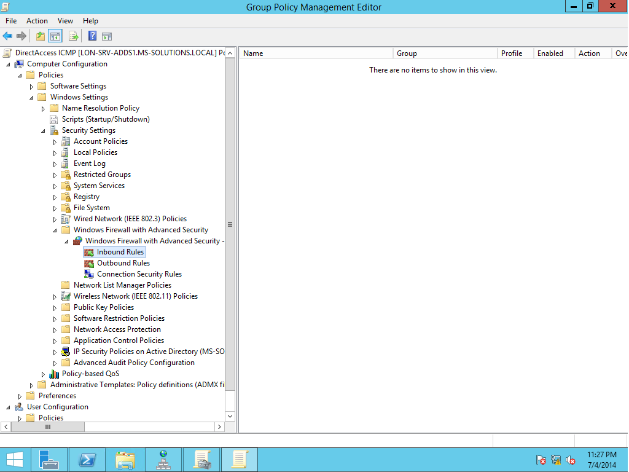The image size is (629, 472).
Task: Open the File menu
Action: click(x=11, y=21)
